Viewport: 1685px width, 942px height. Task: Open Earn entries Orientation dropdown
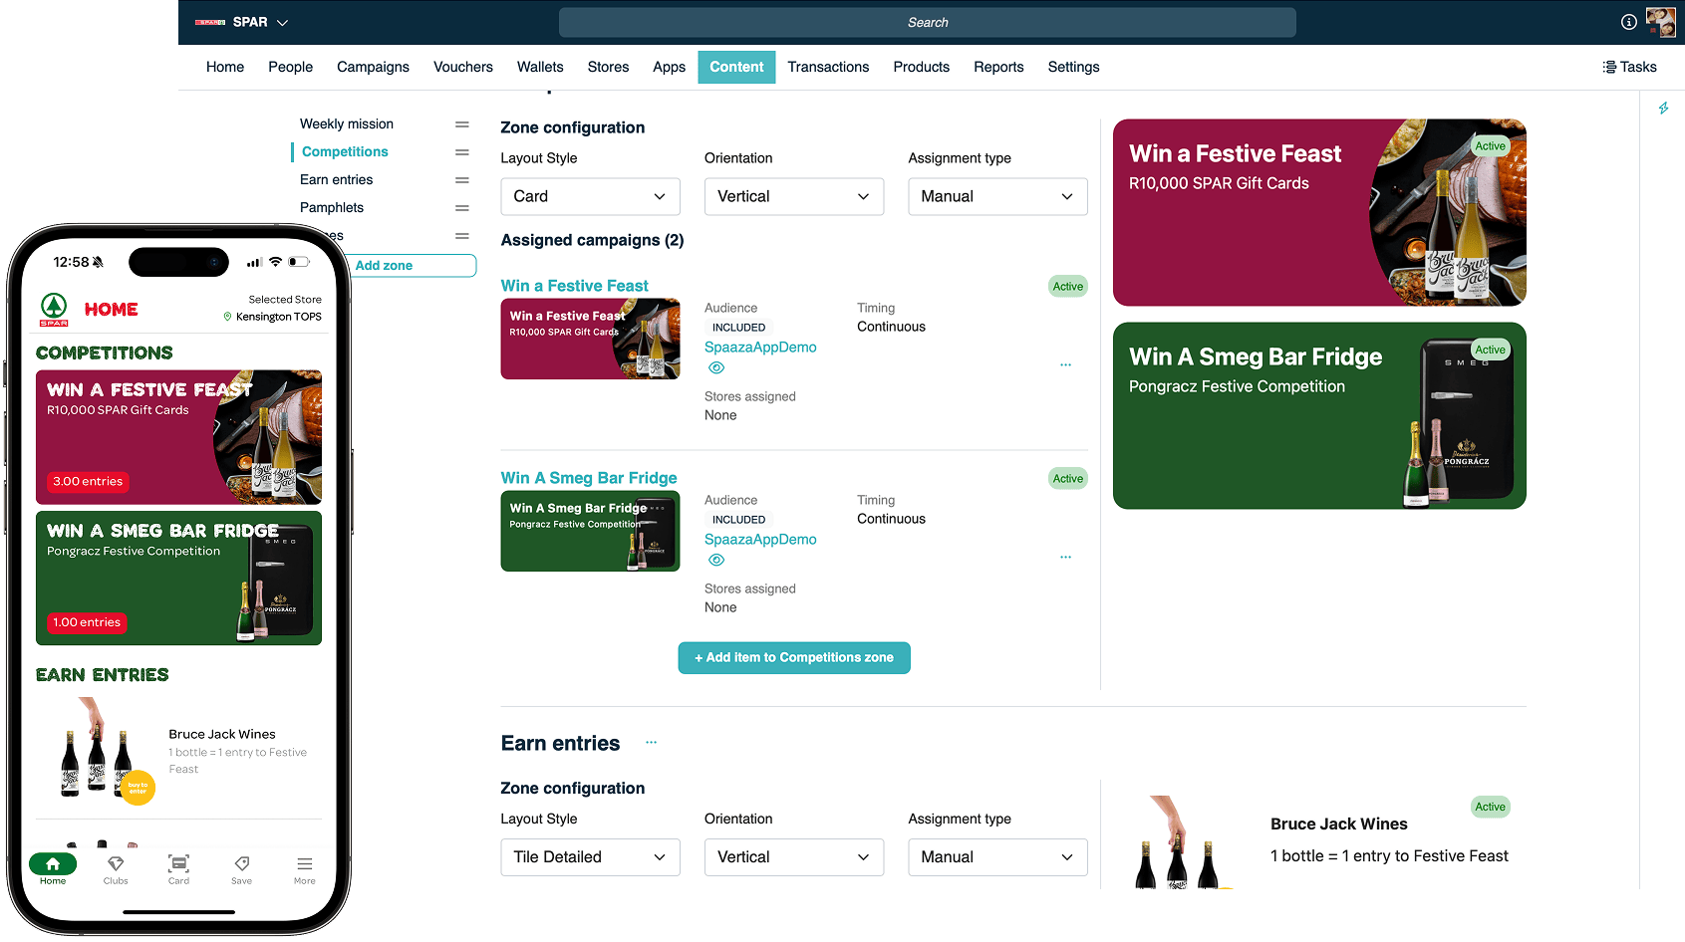pos(794,857)
